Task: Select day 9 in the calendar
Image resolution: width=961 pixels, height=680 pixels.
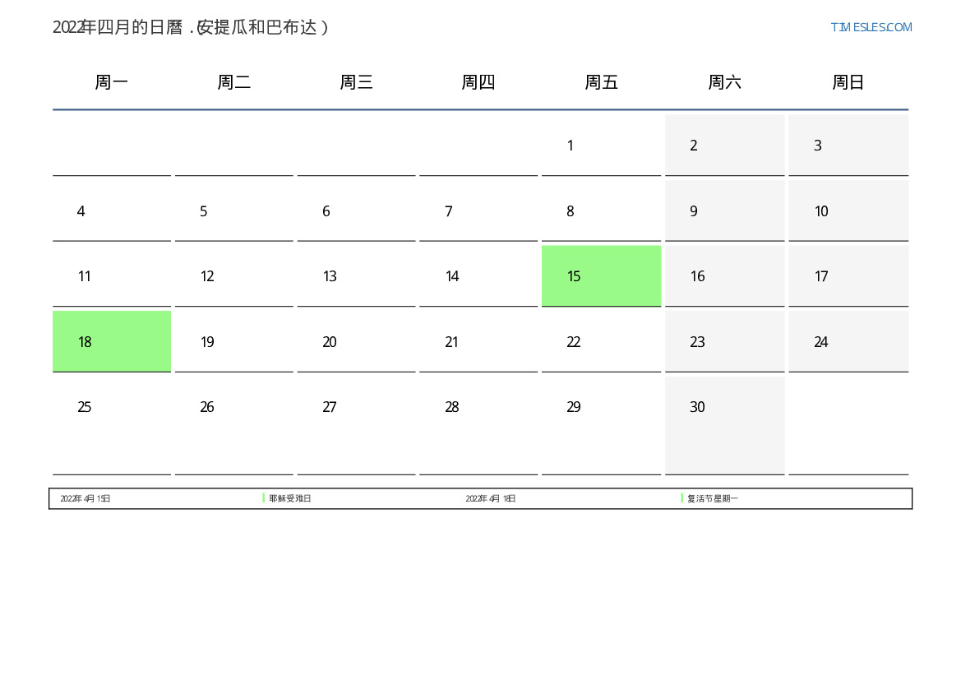Action: (724, 211)
